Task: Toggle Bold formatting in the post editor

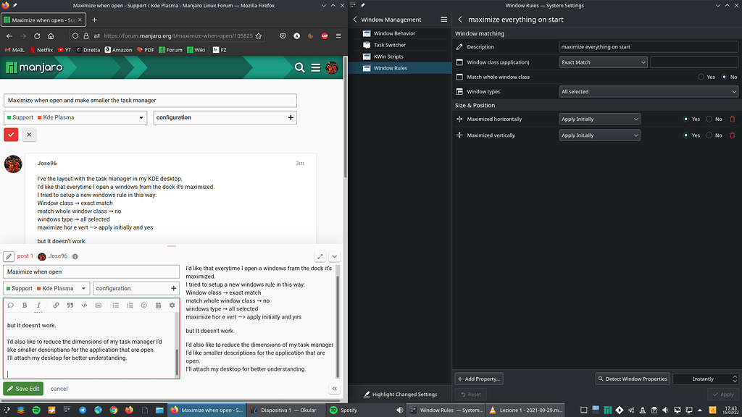Action: coord(25,305)
